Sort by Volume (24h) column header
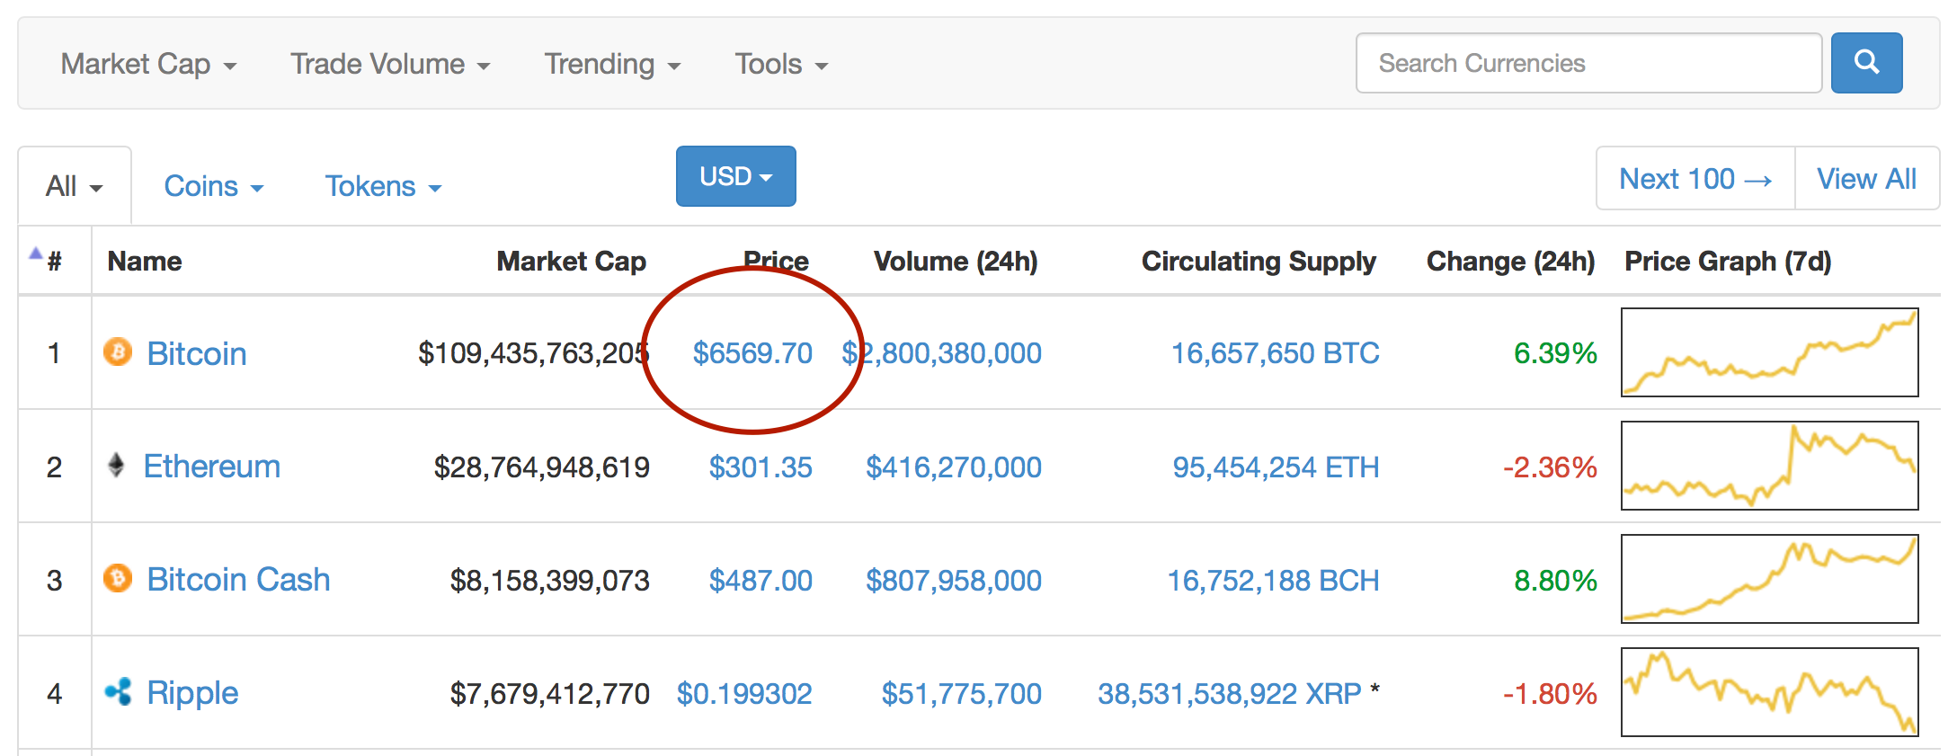The height and width of the screenshot is (756, 1957). pos(956,262)
